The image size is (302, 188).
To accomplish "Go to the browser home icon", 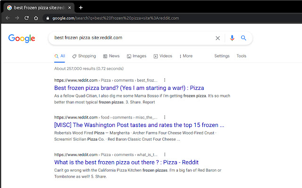I will coord(36,18).
